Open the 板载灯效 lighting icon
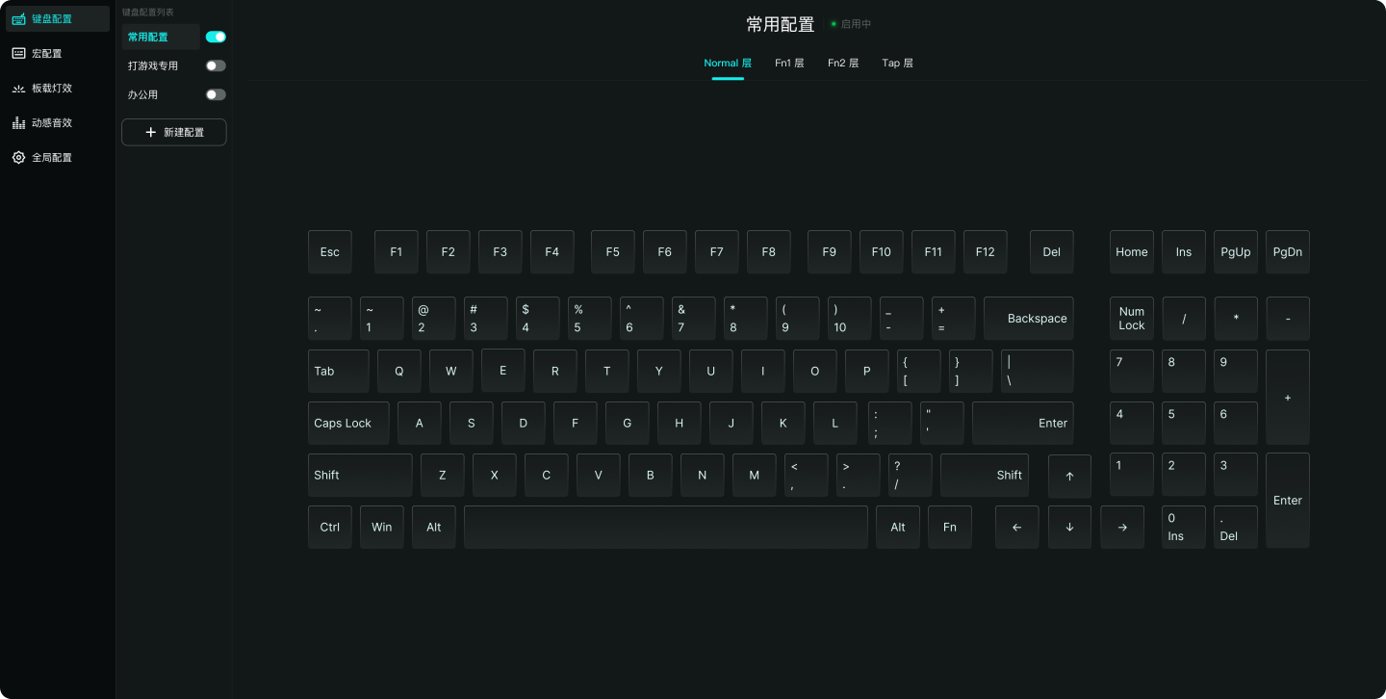The image size is (1386, 699). pos(18,88)
